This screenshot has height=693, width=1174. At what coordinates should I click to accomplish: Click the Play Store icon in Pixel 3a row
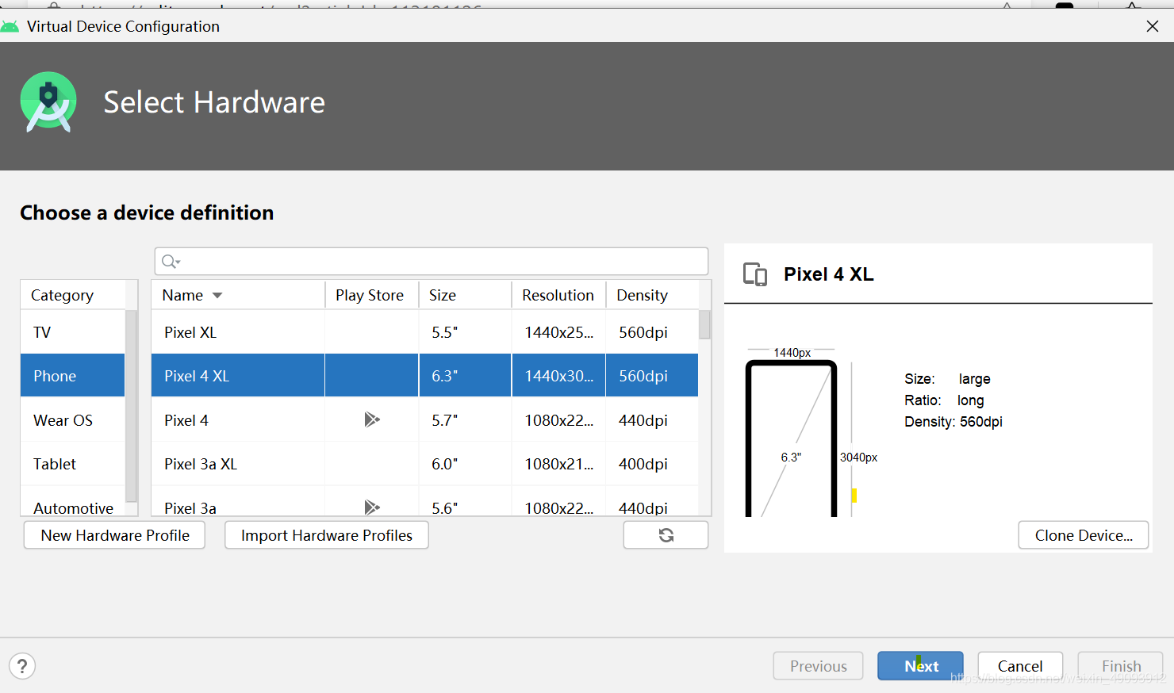click(371, 507)
